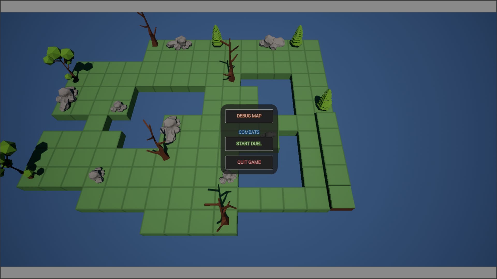Select the small rock on the left platform
497x279 pixels.
118,107
